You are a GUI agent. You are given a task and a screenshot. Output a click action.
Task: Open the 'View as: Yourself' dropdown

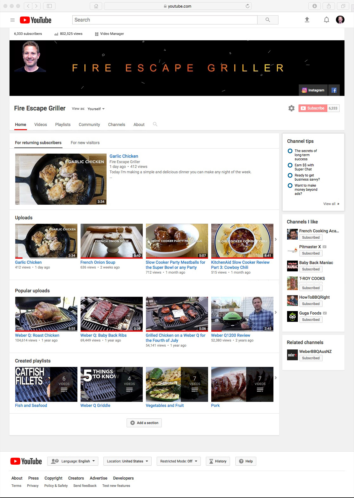coord(96,109)
